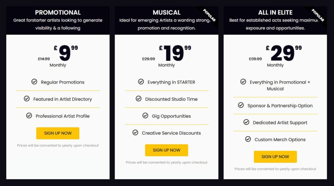
Task: Click the checkmark icon beside Regular Promotions
Action: point(34,82)
